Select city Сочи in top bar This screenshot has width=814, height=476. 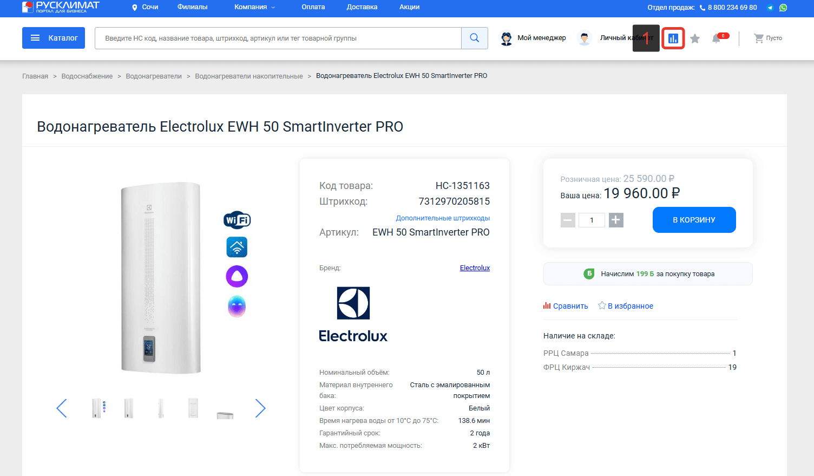coord(150,7)
